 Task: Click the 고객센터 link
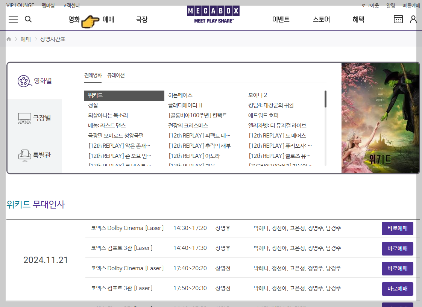[71, 5]
